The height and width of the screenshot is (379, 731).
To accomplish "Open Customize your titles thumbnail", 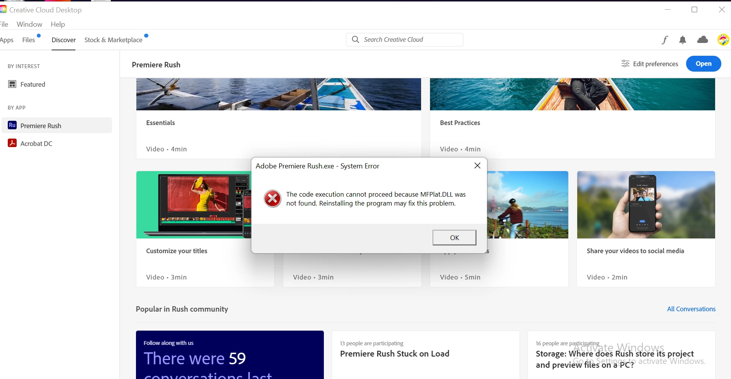I will (x=194, y=205).
